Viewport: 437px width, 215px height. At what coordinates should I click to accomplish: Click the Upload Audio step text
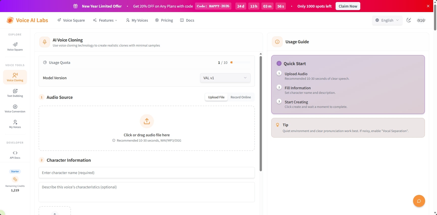(x=296, y=74)
